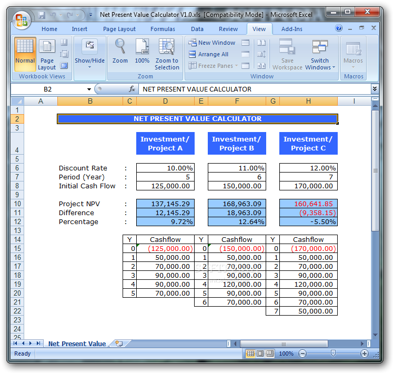Open the Office Button menu
Viewport: 394px width, 374px height.
point(22,20)
